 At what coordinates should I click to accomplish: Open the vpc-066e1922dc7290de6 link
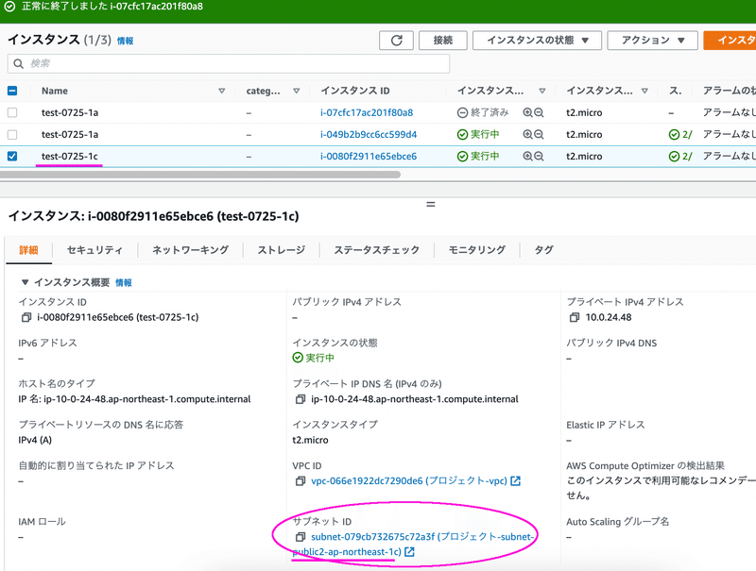409,481
